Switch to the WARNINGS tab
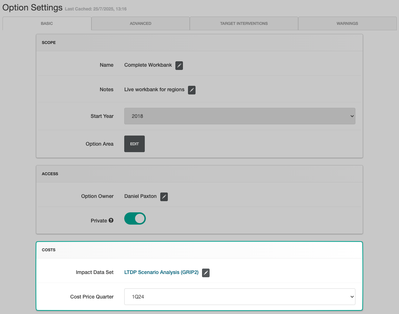 347,23
